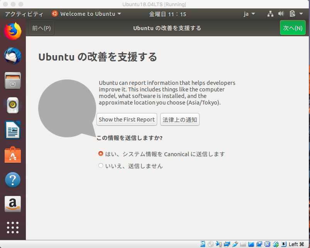The width and height of the screenshot is (310, 248).
Task: Click VirtualBox USB devices status icon
Action: pos(235,244)
